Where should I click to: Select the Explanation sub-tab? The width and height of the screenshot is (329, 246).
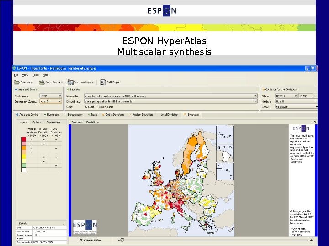click(x=53, y=122)
